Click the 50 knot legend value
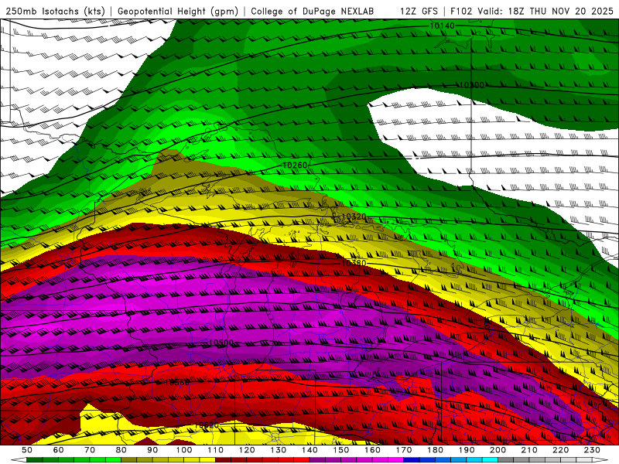 pyautogui.click(x=27, y=450)
